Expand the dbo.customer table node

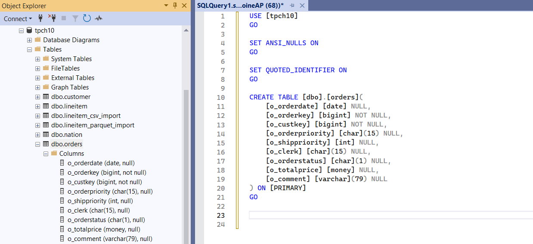coord(38,97)
